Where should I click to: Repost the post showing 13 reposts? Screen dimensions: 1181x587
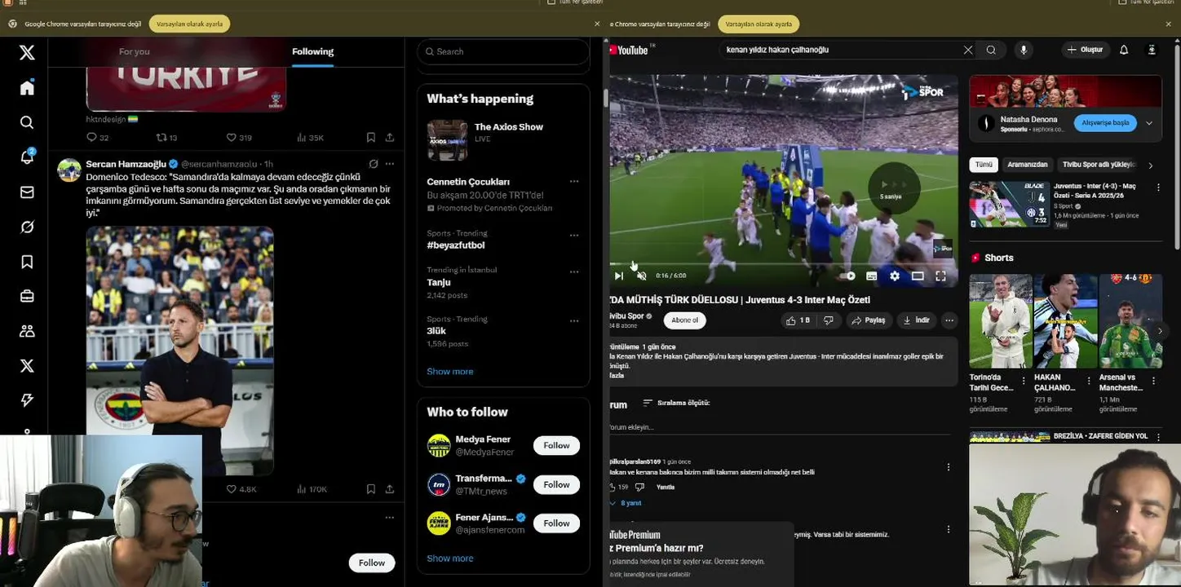(161, 138)
